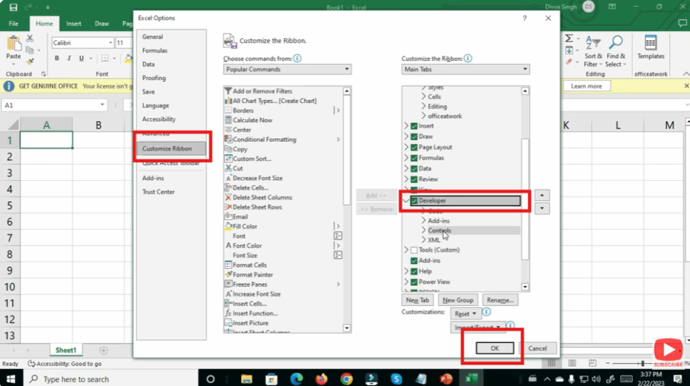Image resolution: width=690 pixels, height=386 pixels.
Task: Click the info icon next to Reset
Action: click(487, 312)
